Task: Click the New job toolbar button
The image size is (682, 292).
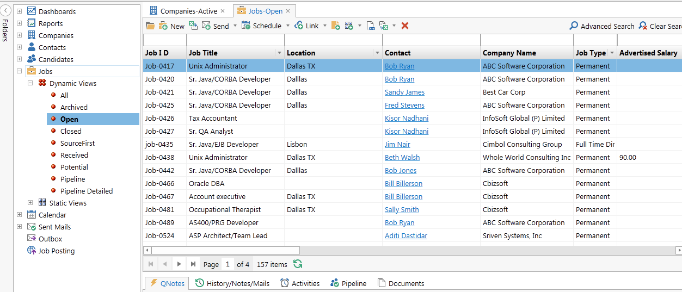Action: [171, 26]
